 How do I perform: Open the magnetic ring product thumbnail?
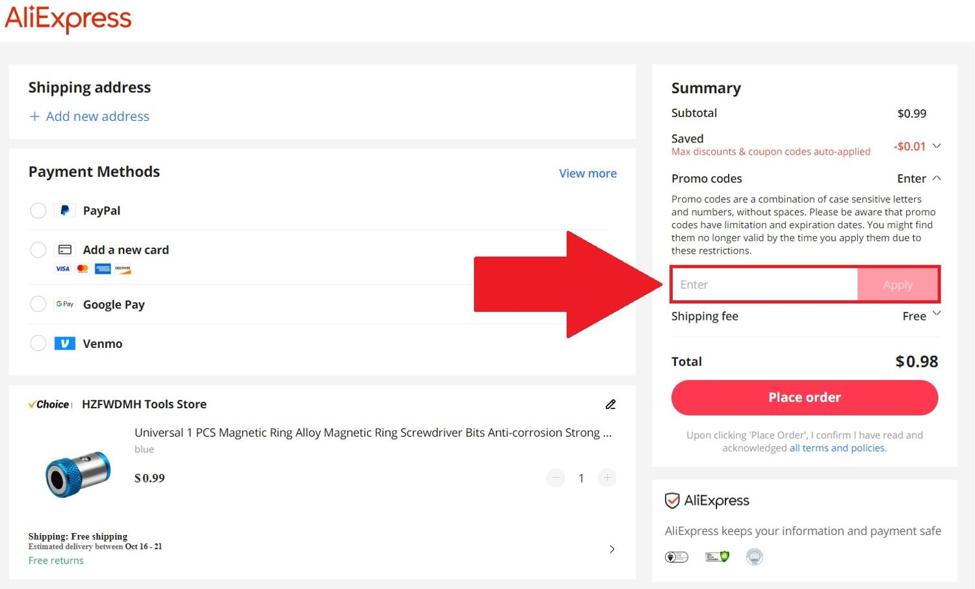pyautogui.click(x=78, y=474)
